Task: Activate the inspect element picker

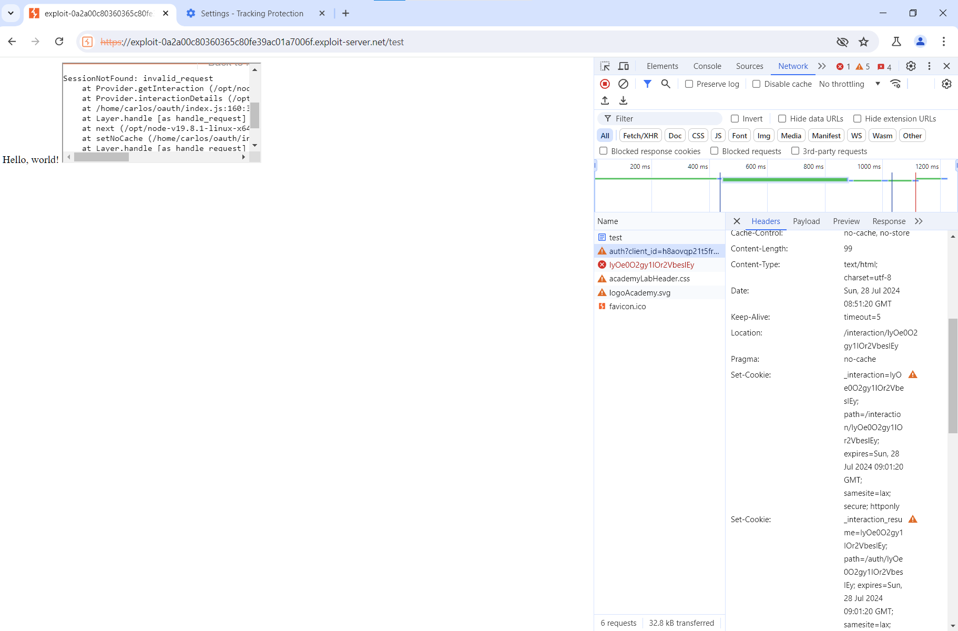Action: click(605, 66)
